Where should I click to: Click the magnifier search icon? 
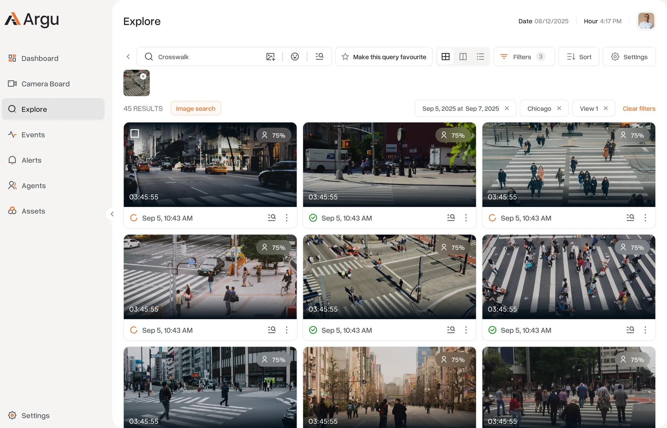click(149, 57)
